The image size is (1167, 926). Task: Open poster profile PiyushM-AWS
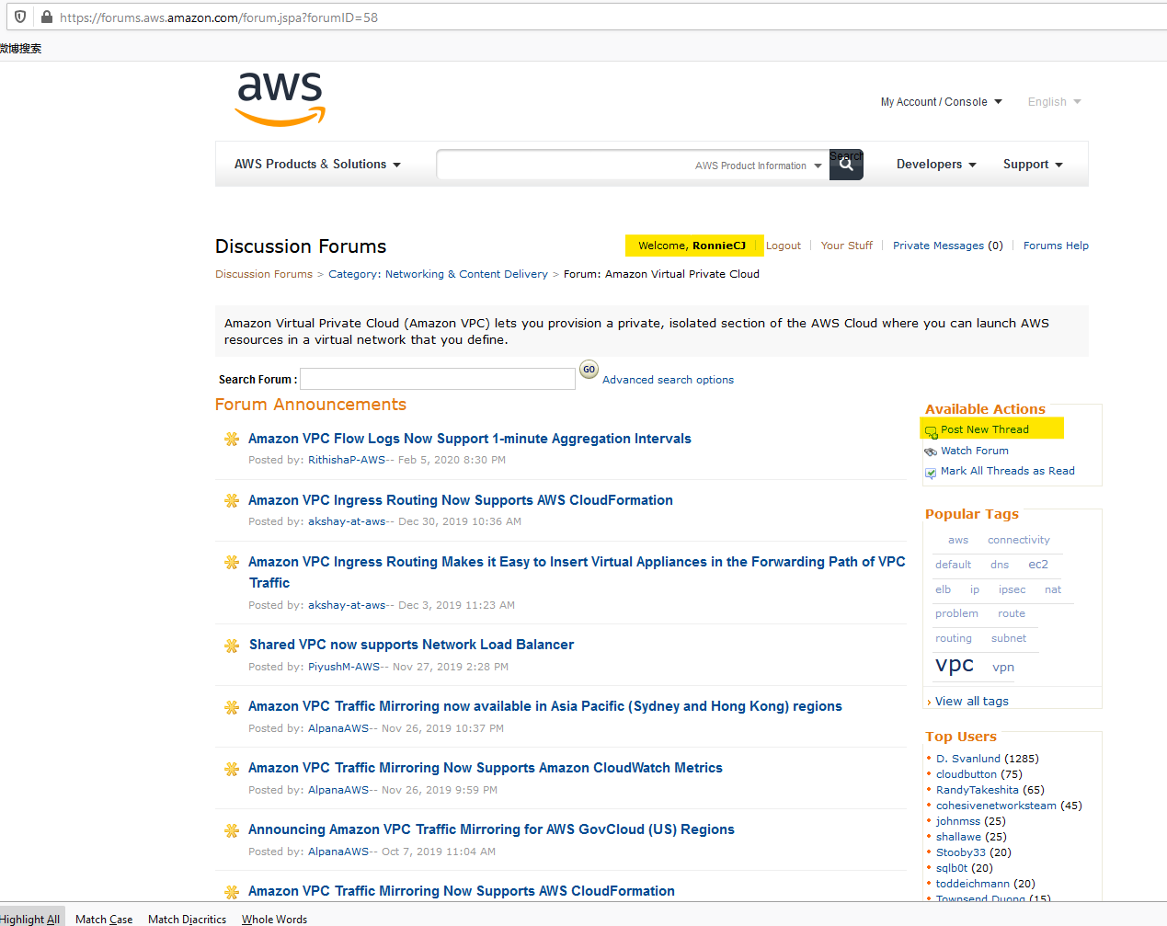pos(344,667)
